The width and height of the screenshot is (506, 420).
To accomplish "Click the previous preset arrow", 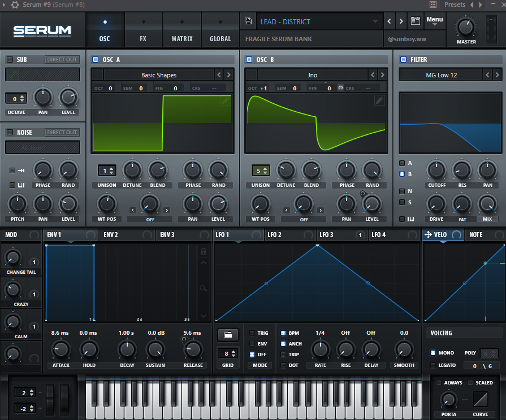I will 389,21.
